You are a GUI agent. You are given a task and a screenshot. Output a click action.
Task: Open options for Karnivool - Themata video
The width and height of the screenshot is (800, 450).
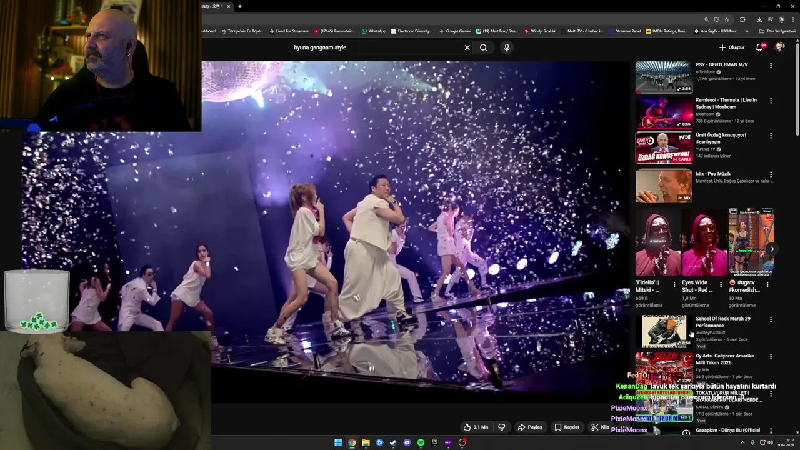tap(771, 101)
